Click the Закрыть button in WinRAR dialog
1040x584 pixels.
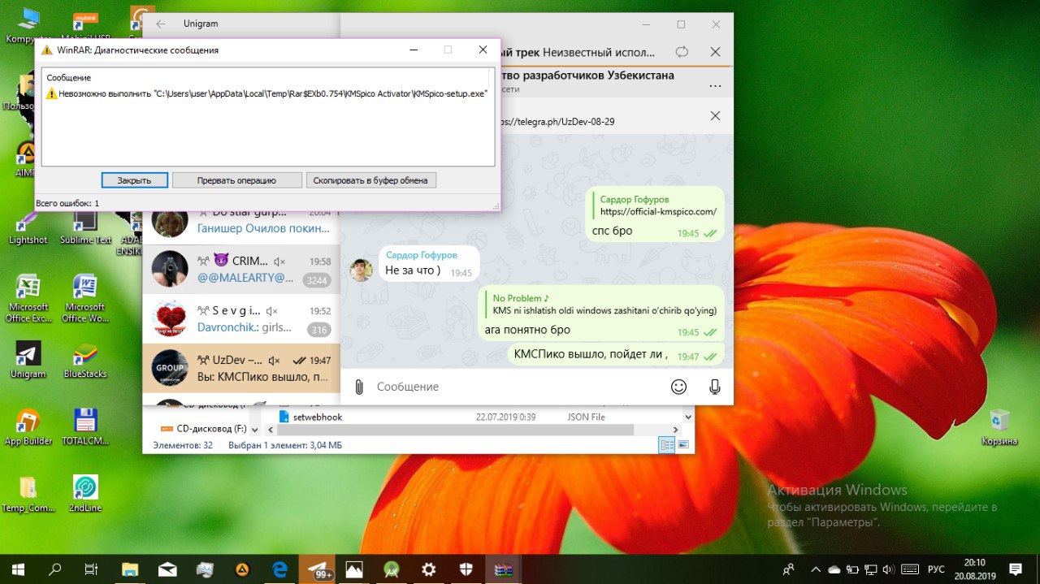[x=135, y=180]
